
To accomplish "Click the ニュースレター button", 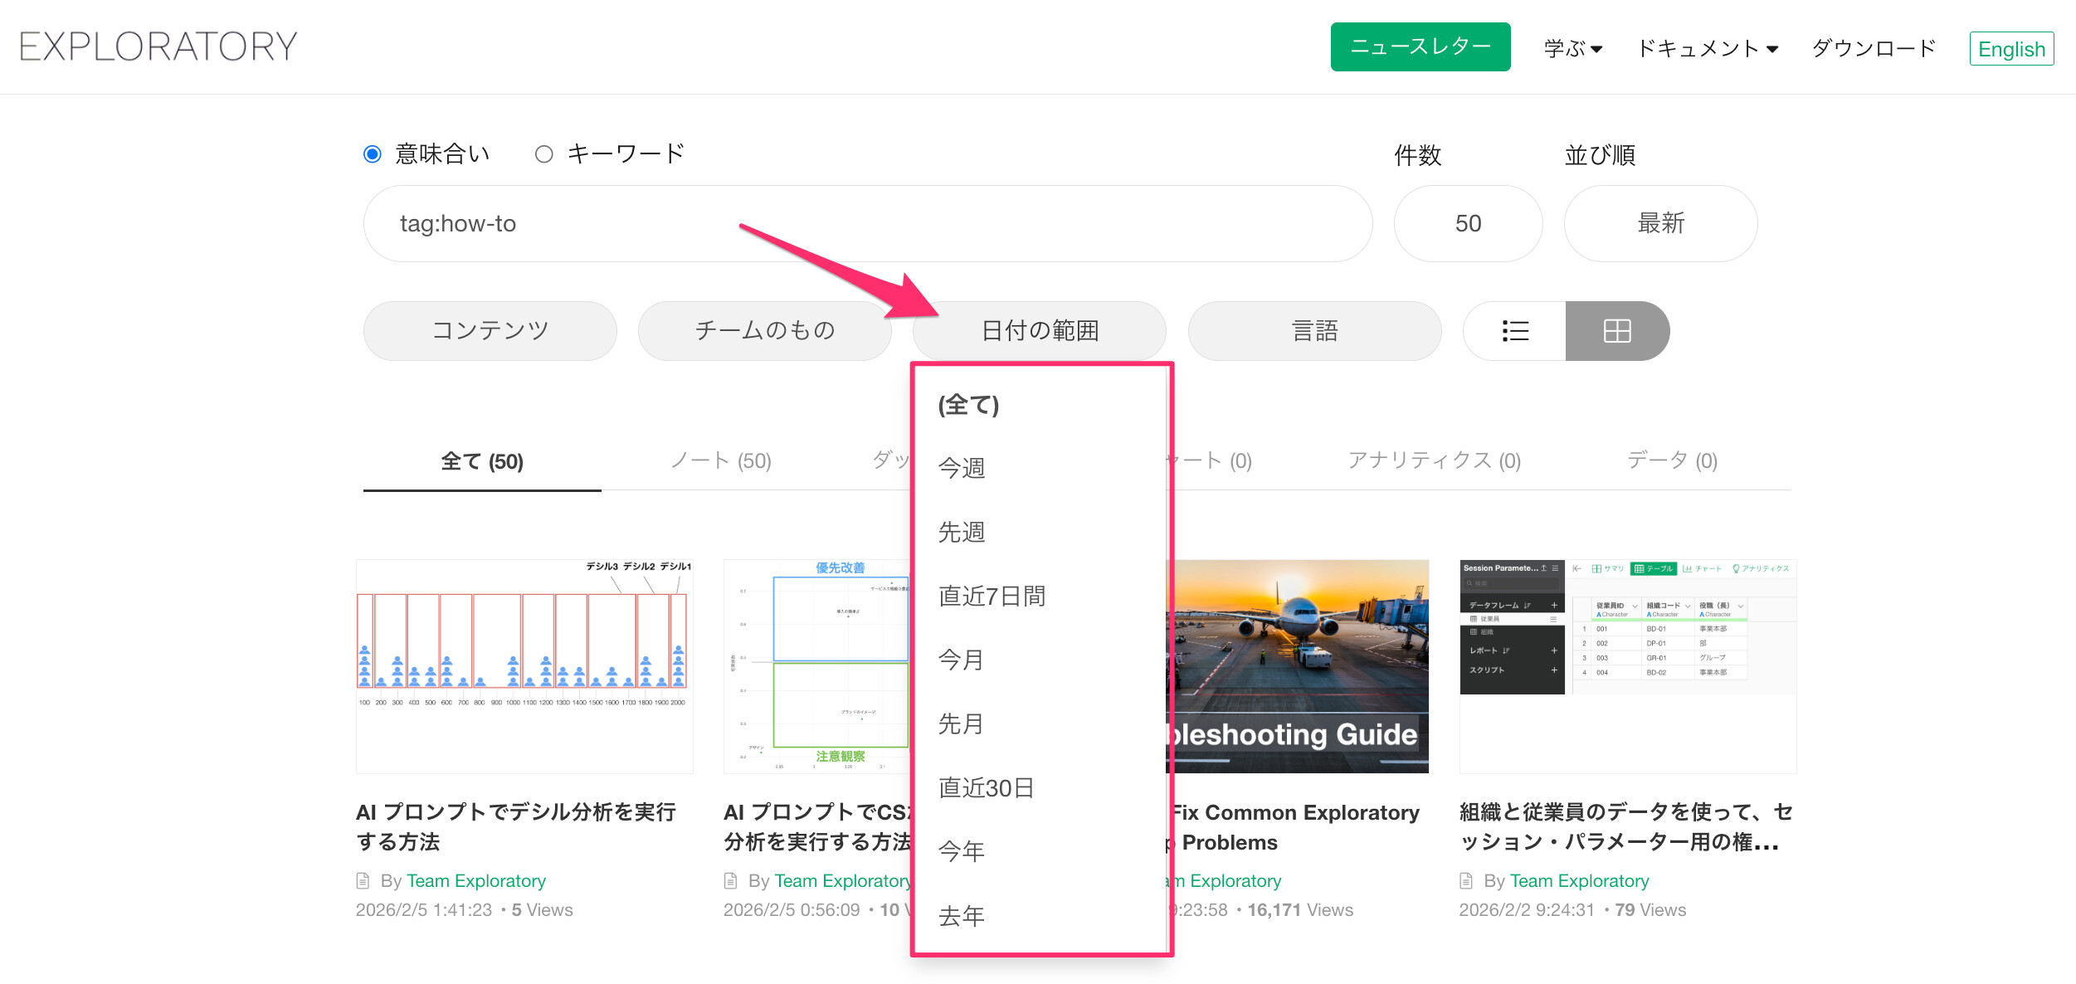I will click(x=1420, y=47).
